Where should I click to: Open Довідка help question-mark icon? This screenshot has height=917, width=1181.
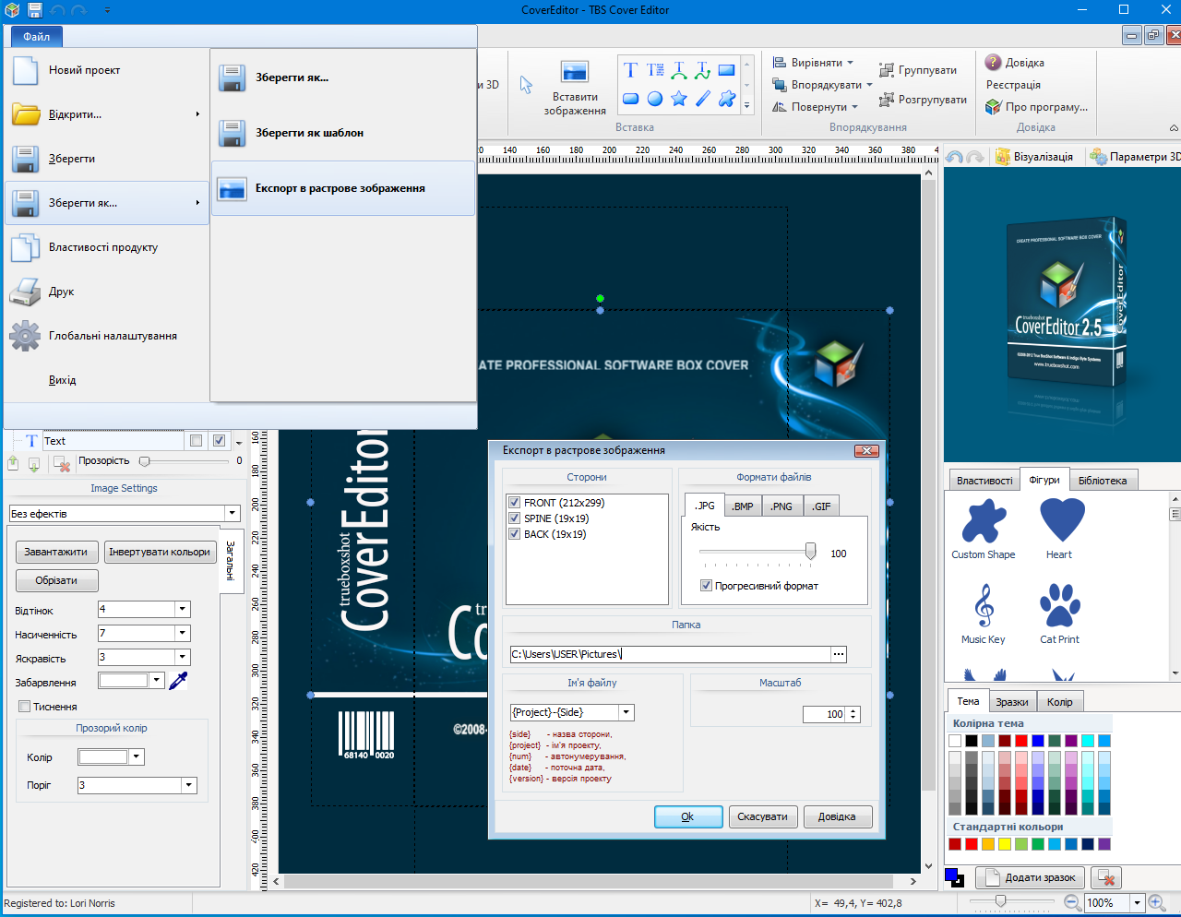(994, 63)
